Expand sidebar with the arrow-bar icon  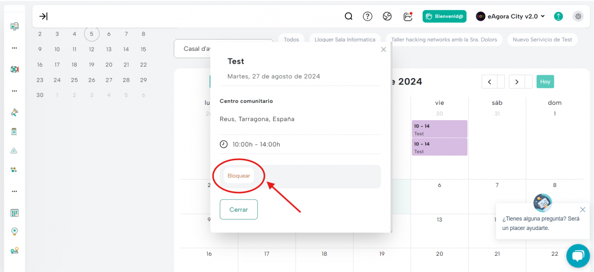tap(44, 16)
